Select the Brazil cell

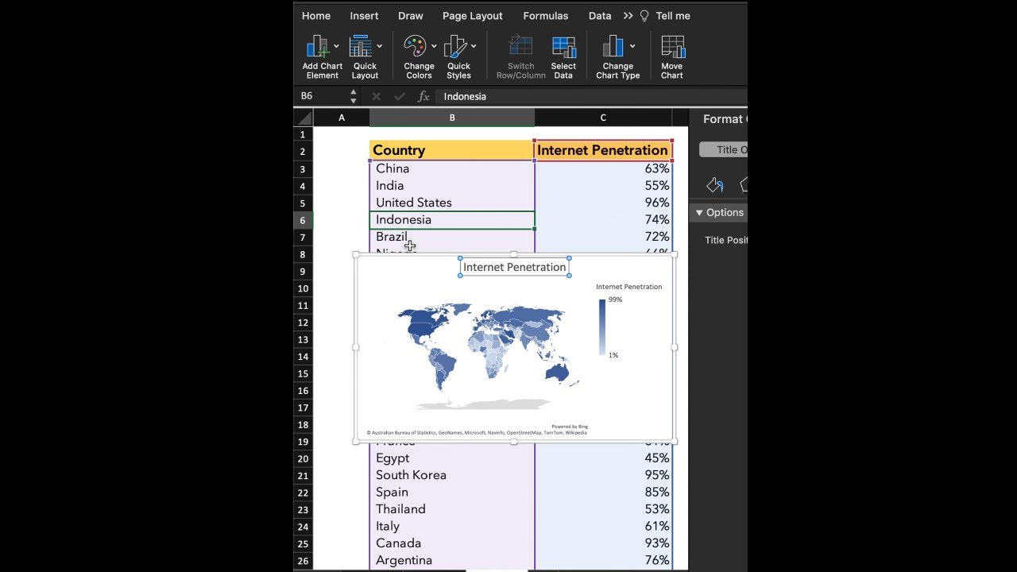click(x=452, y=237)
